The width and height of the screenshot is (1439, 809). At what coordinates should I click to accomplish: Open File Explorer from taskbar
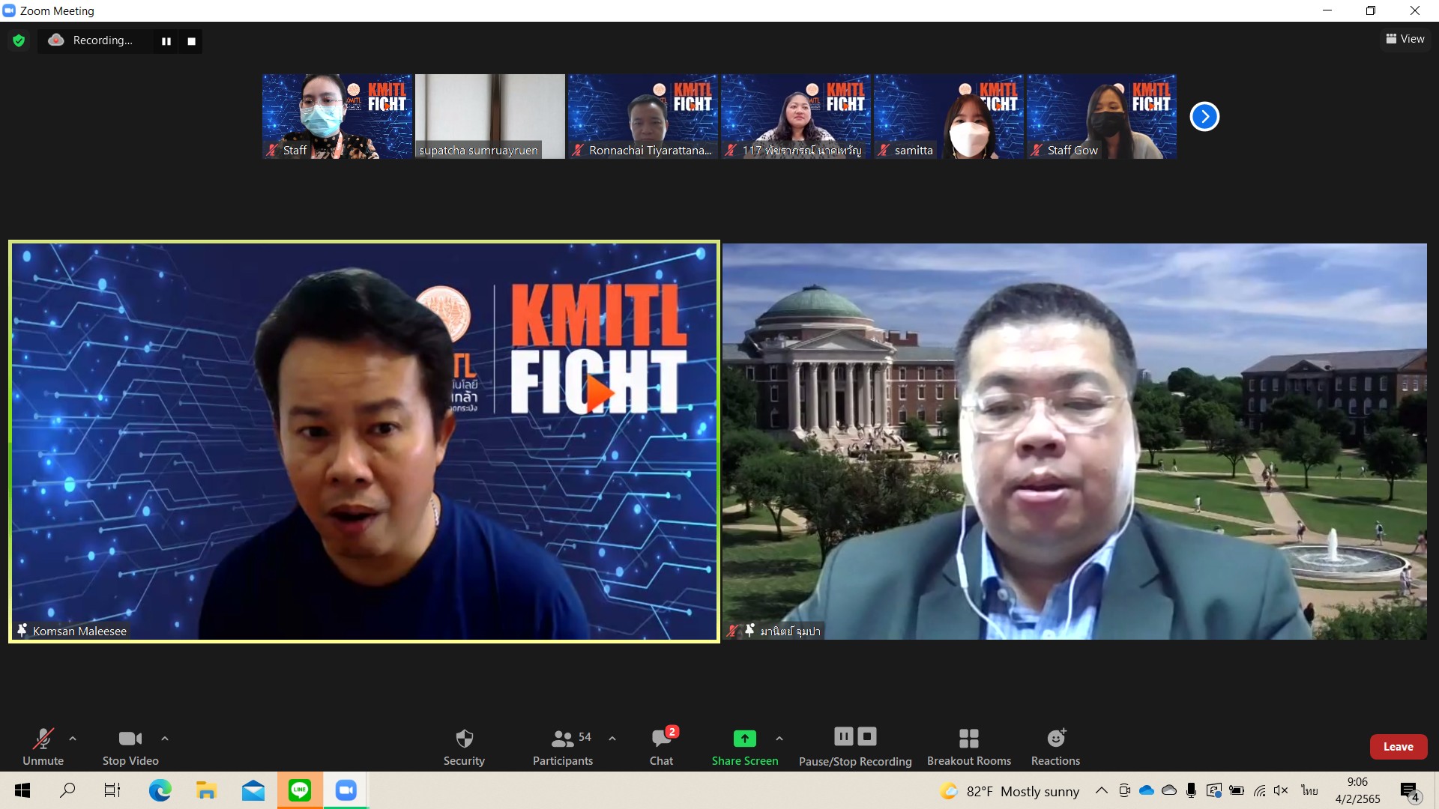[x=206, y=790]
